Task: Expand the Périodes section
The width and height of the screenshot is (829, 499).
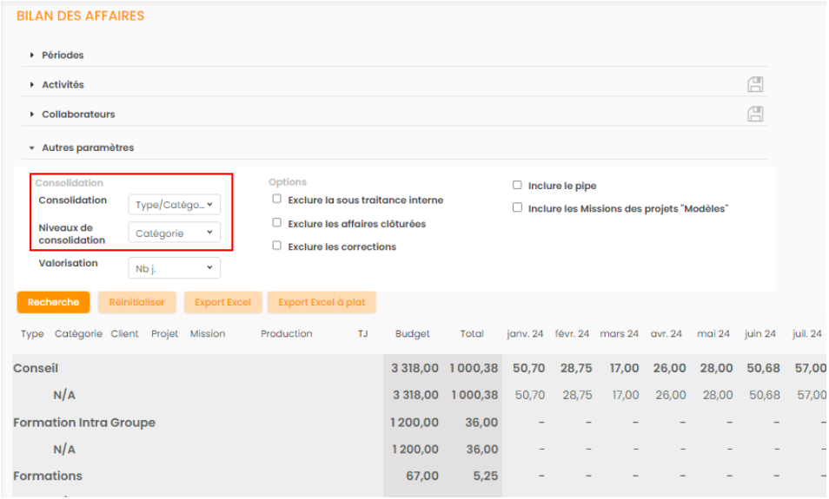Action: (x=63, y=56)
